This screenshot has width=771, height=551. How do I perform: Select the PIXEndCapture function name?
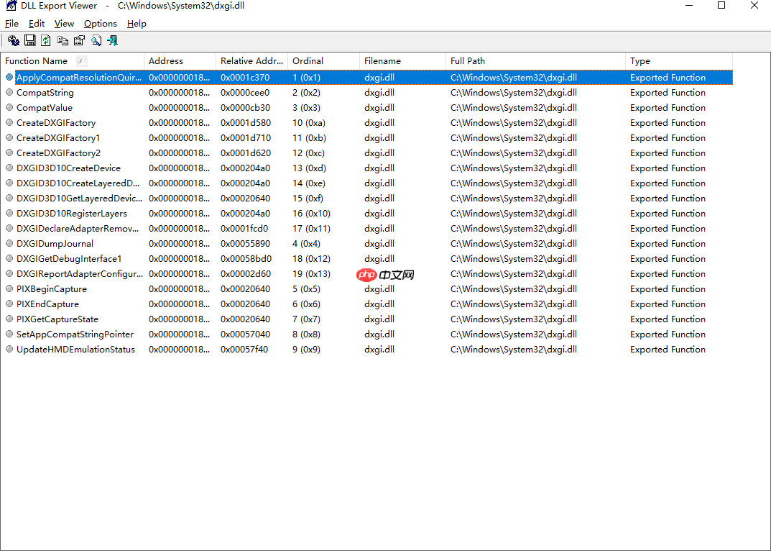[47, 304]
